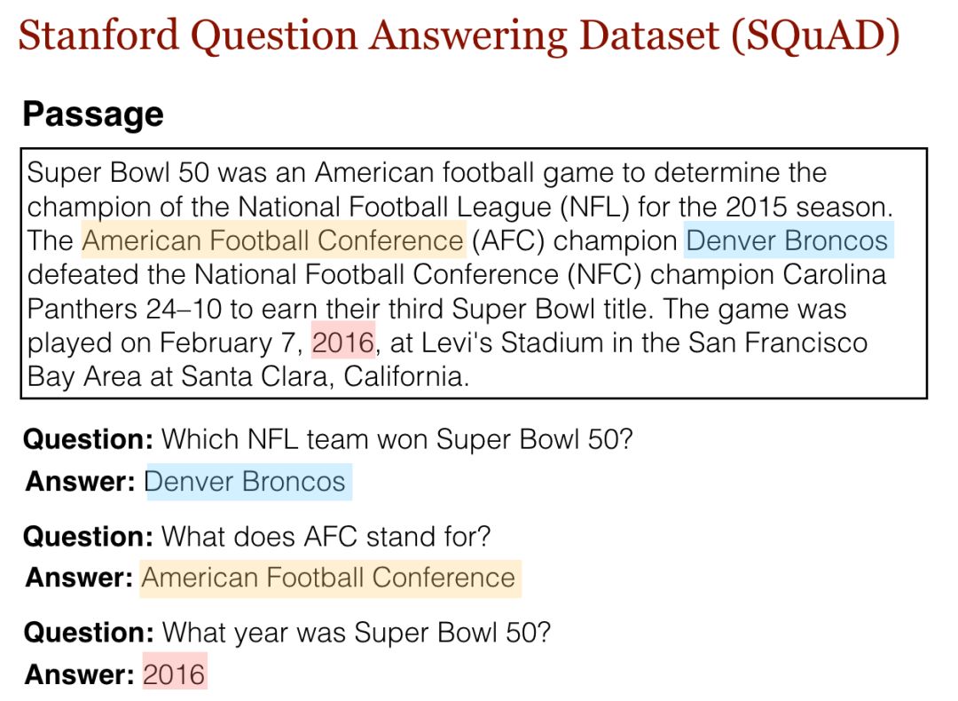958x701 pixels.
Task: Click the Passage heading
Action: pos(93,114)
